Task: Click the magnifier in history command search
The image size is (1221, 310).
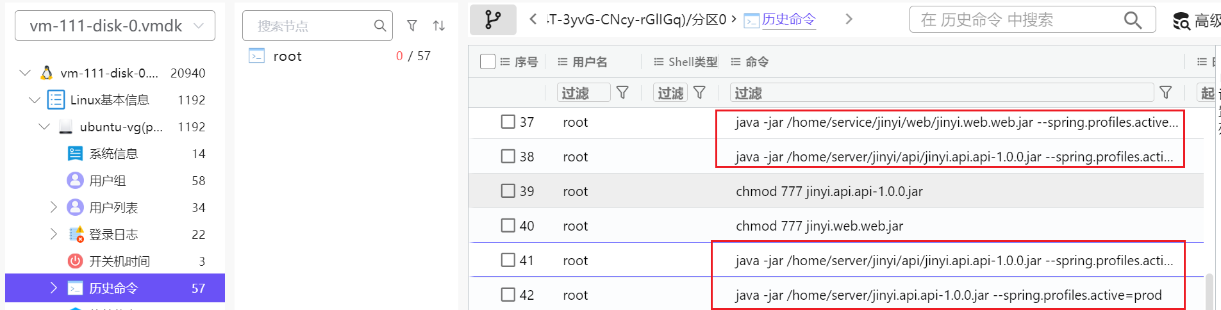Action: (x=1133, y=20)
